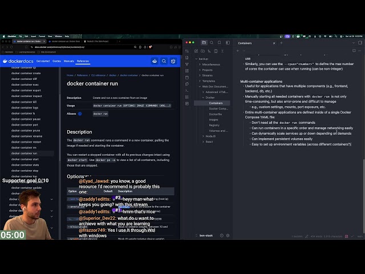Open the Registry note

pos(214,125)
